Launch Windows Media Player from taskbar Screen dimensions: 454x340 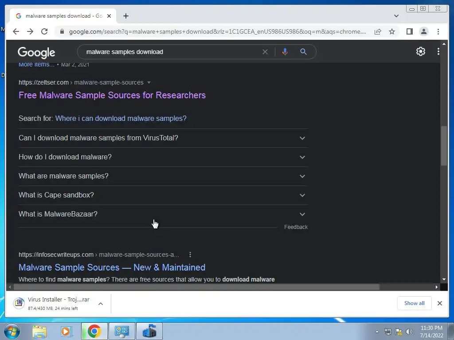(67, 331)
